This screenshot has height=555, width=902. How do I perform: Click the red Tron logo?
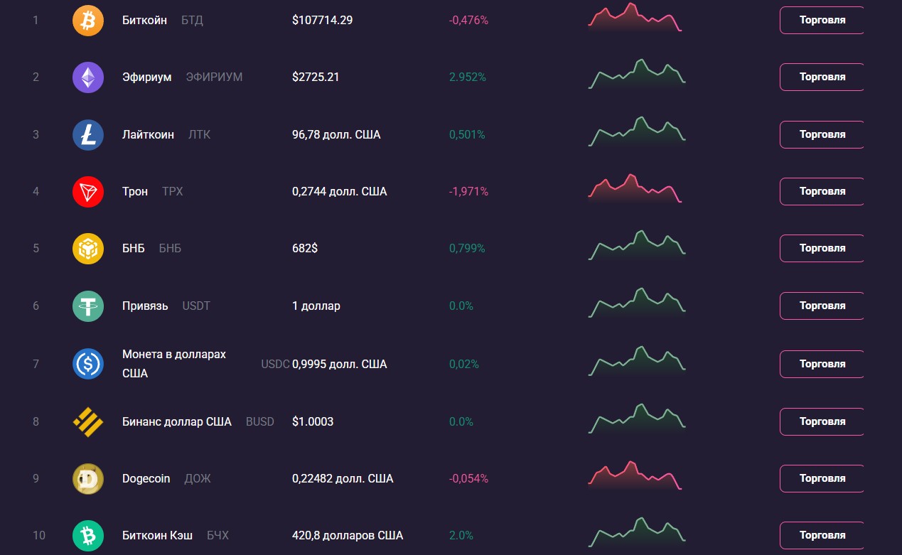click(88, 191)
